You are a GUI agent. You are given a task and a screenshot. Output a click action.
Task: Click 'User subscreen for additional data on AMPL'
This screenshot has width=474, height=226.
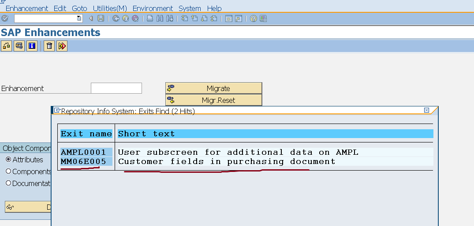238,152
